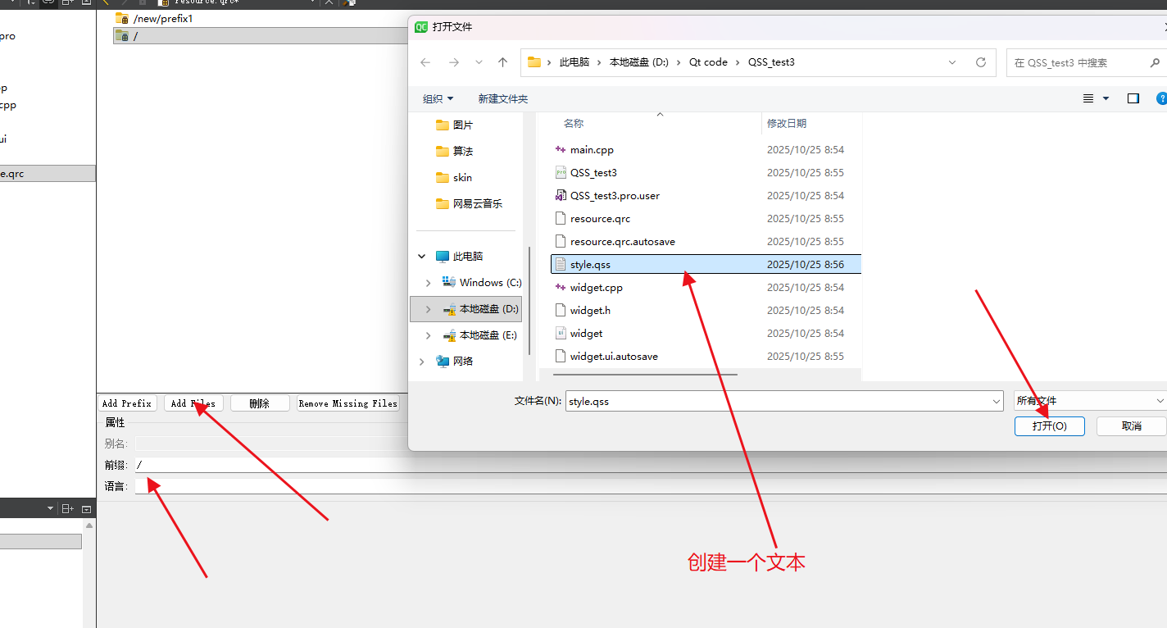Click the address bar folder icon
The image size is (1167, 628).
[x=534, y=62]
